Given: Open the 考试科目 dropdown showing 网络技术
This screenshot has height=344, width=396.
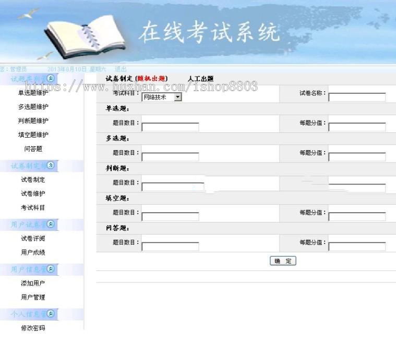Looking at the screenshot, I should [162, 97].
